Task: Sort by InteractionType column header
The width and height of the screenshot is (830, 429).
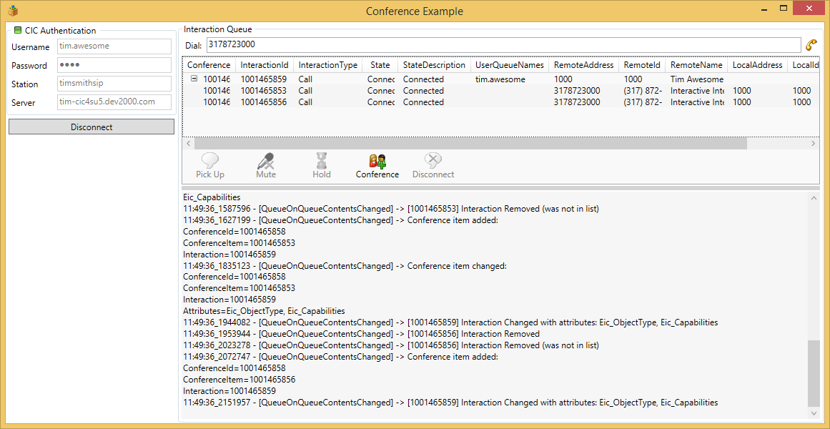Action: 327,64
